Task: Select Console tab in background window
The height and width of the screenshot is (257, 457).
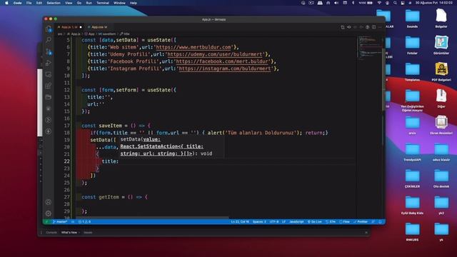Action: click(x=51, y=233)
